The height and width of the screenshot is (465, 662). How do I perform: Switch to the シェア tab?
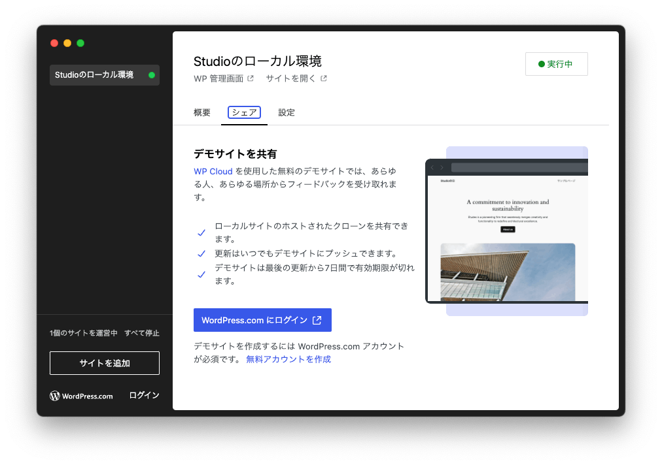click(244, 112)
